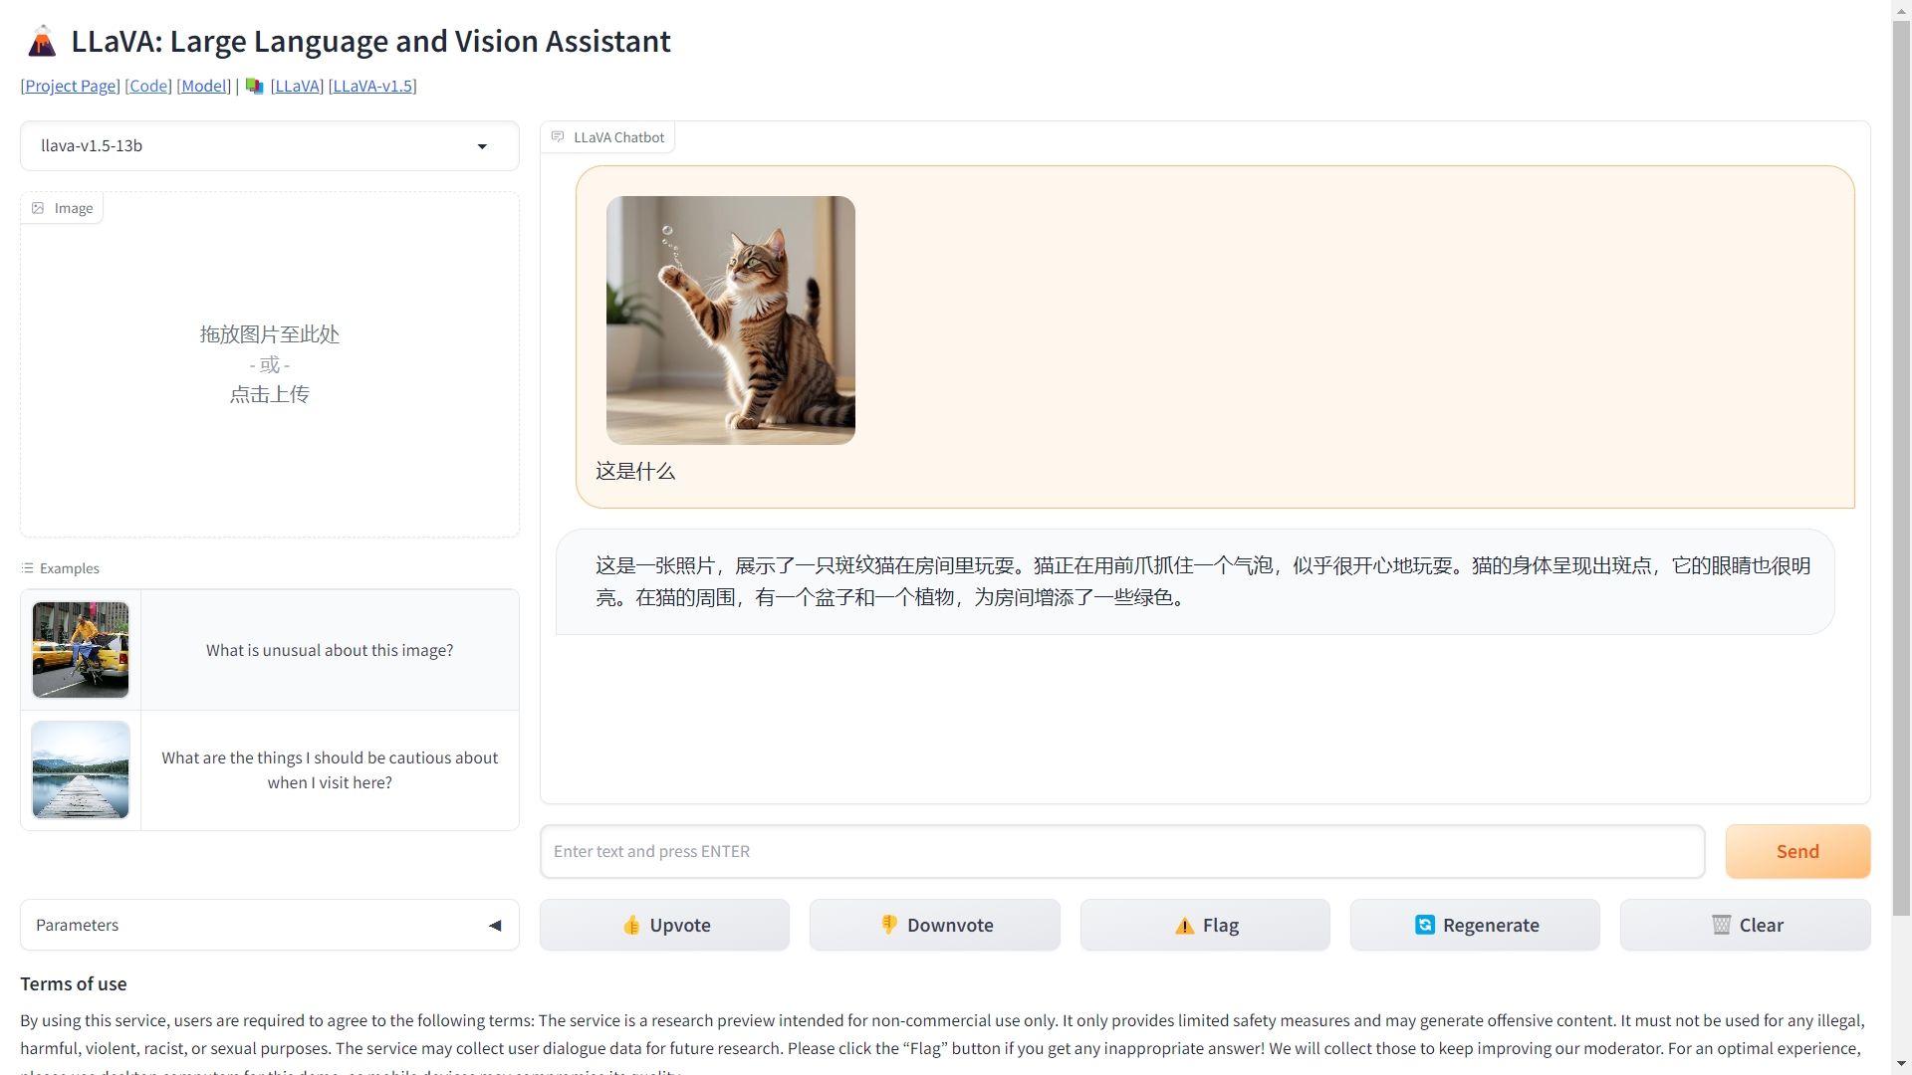
Task: Click the thumbs-down icon on Downvote
Action: click(x=889, y=925)
